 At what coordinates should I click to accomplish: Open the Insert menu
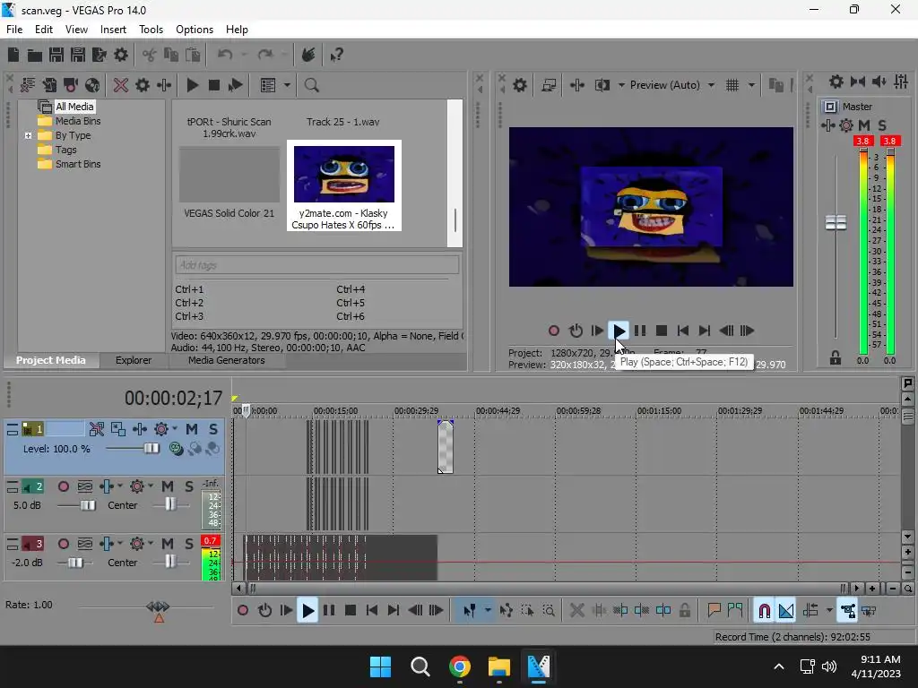click(x=113, y=30)
